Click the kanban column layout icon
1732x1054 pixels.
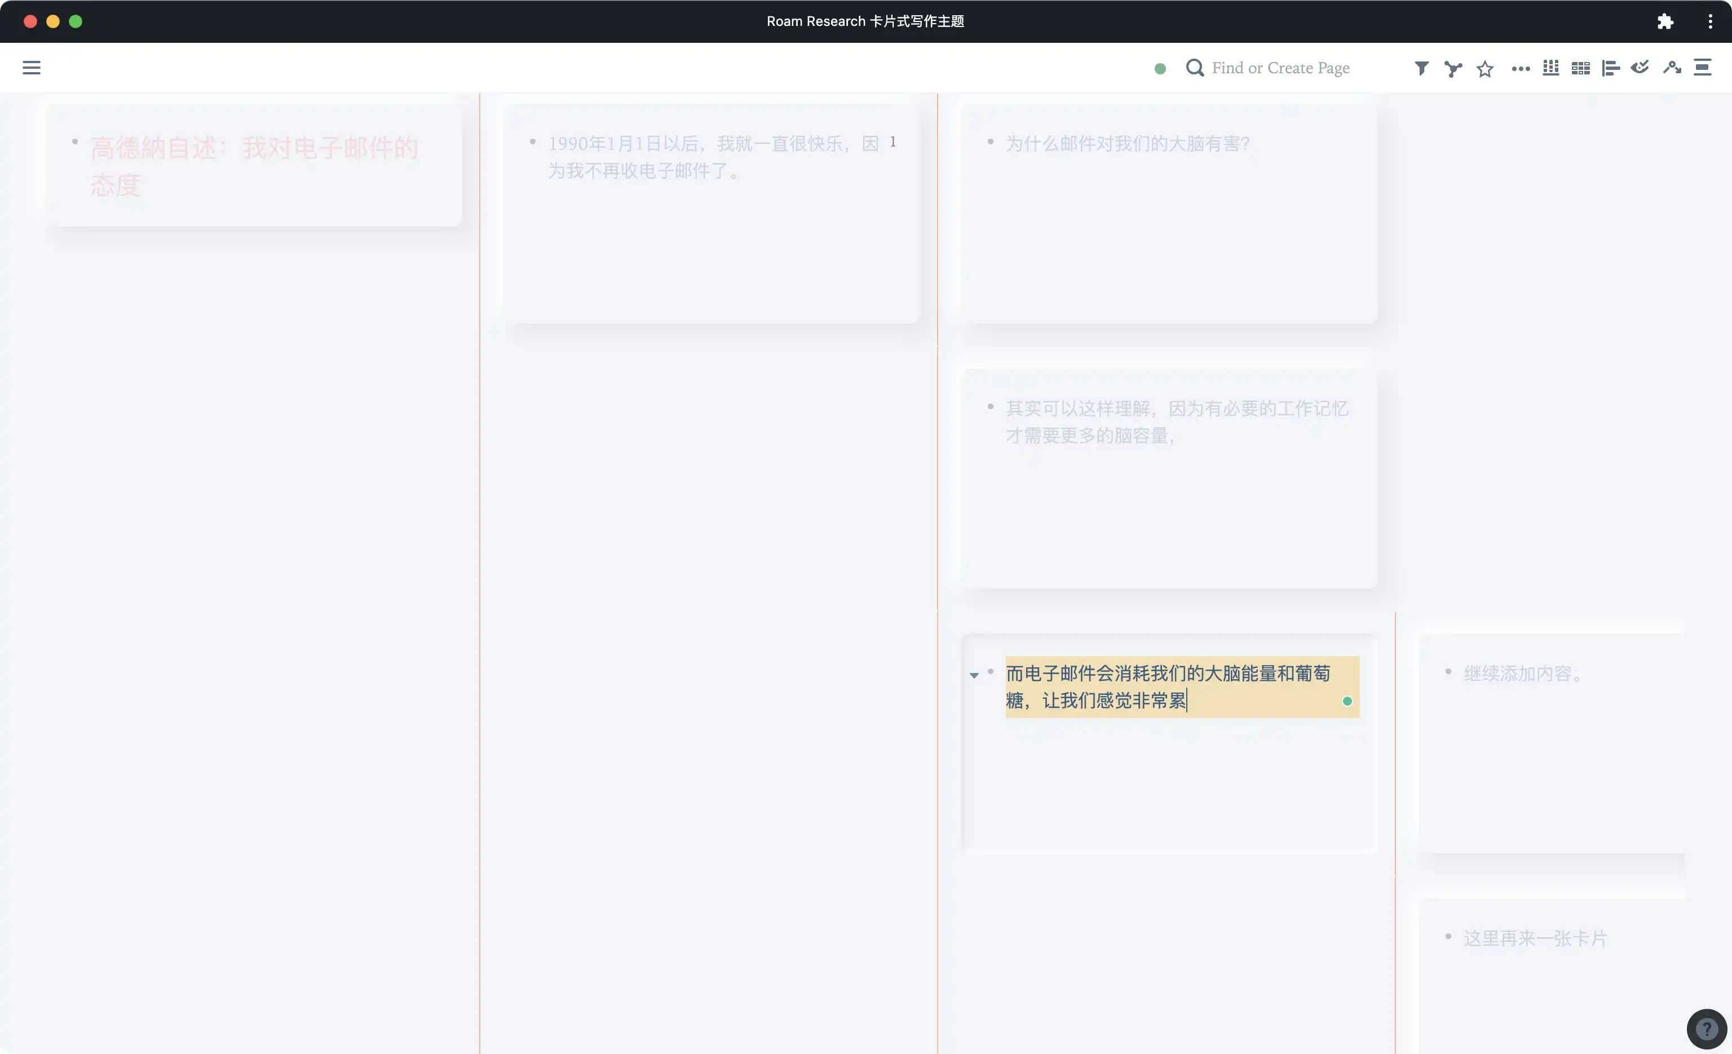tap(1550, 68)
